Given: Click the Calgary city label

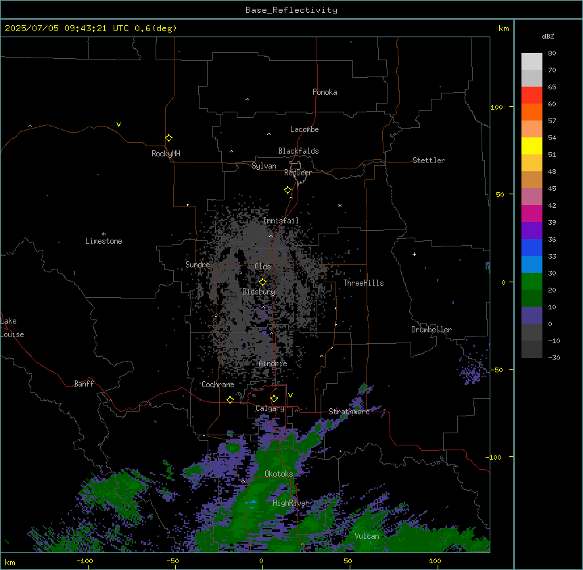Looking at the screenshot, I should (x=270, y=408).
